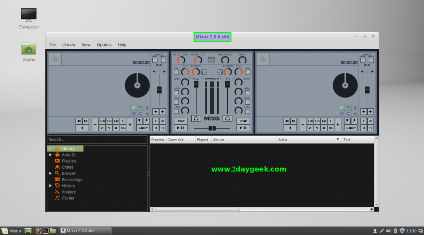
Task: Click right deck pitch nudge left arrow
Action: 364,112
